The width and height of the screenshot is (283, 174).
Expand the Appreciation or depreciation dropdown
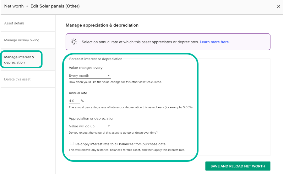click(90, 126)
